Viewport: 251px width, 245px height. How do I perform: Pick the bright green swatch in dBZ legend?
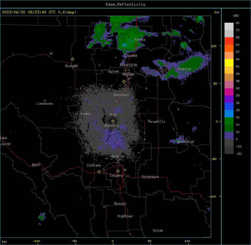pyautogui.click(x=229, y=121)
